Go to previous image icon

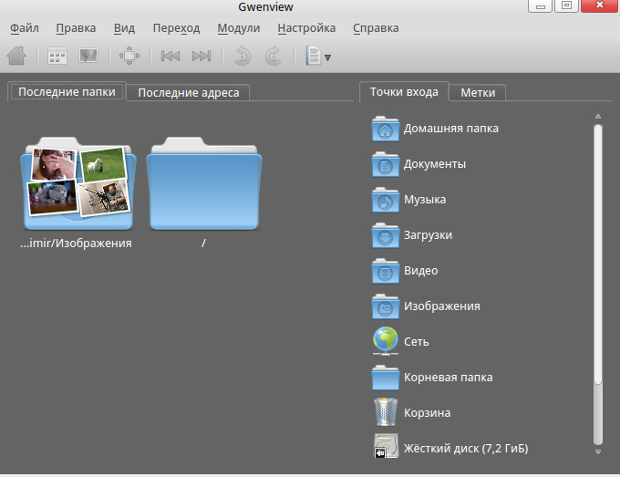coord(170,57)
